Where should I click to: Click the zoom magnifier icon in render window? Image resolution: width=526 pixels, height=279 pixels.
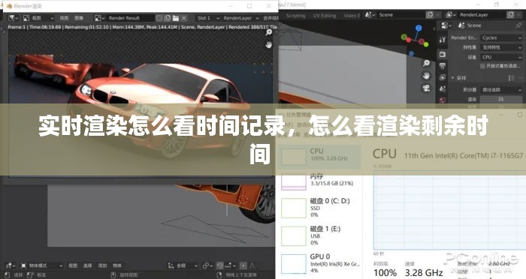click(269, 32)
